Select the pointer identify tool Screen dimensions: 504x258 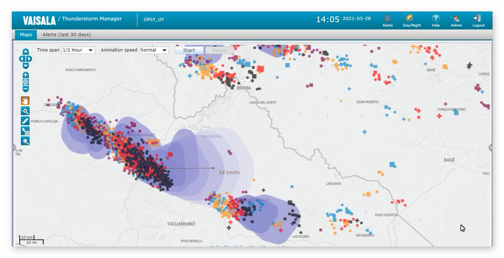(x=25, y=131)
